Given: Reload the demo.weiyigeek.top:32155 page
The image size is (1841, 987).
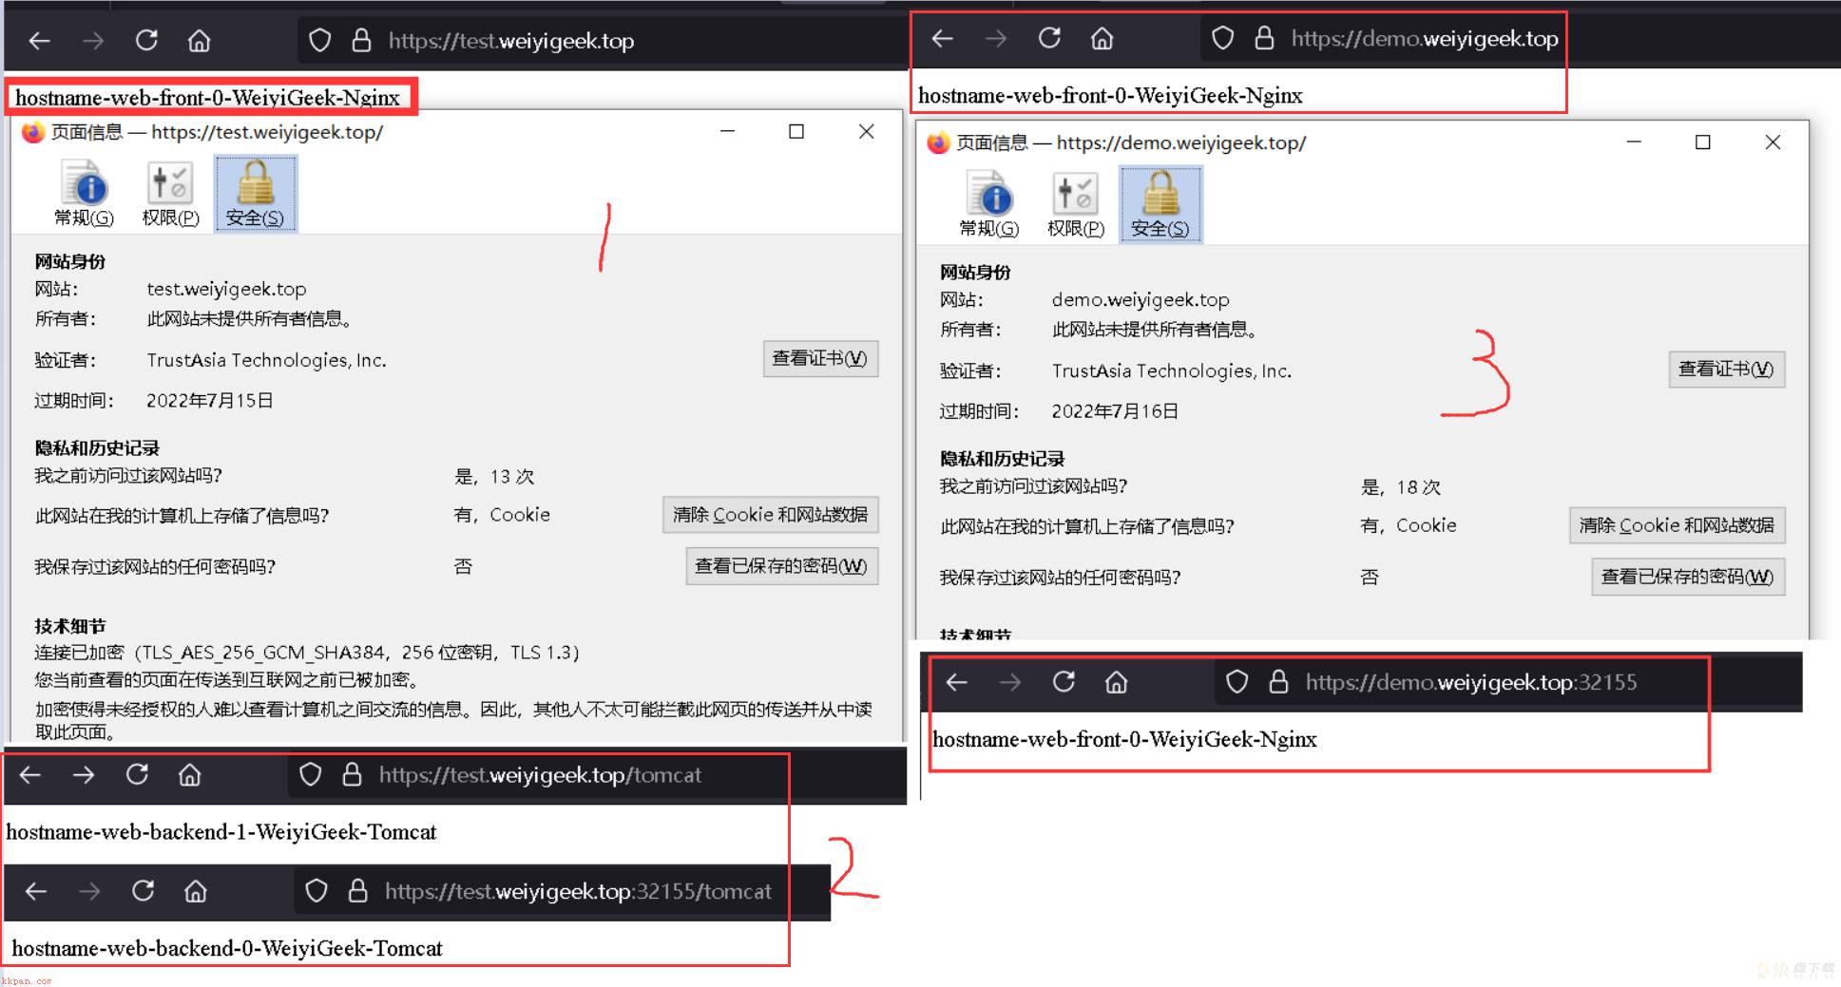Looking at the screenshot, I should [x=1064, y=681].
